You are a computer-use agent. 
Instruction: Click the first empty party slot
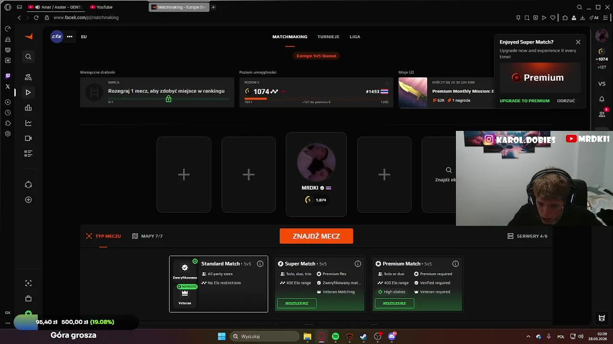point(184,174)
